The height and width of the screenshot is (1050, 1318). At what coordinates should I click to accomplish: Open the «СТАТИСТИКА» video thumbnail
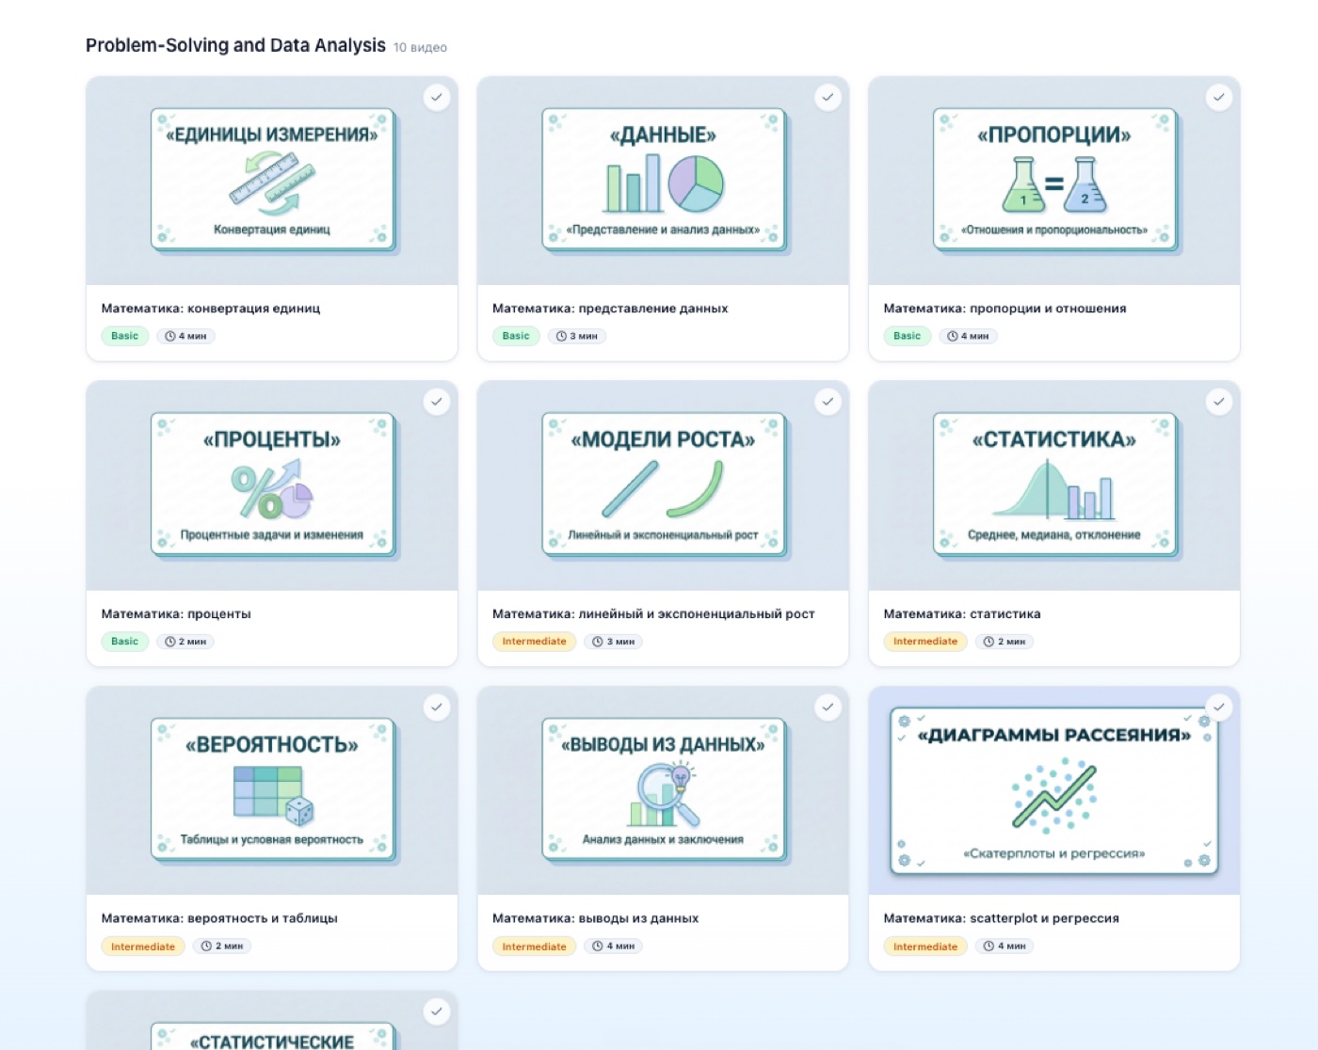click(x=1054, y=485)
